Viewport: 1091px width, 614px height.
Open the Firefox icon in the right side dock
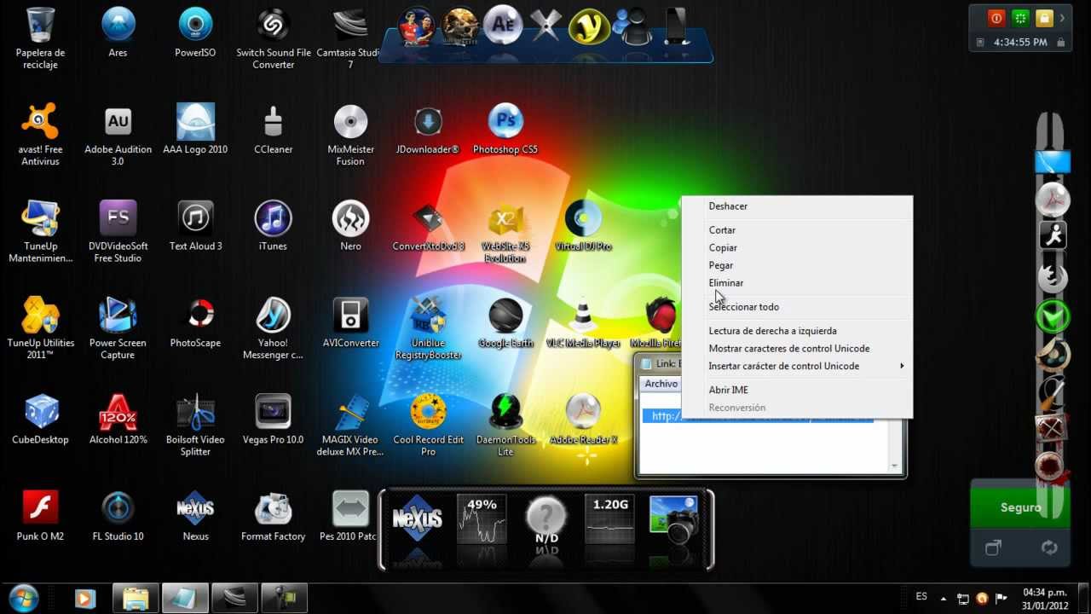(1053, 276)
